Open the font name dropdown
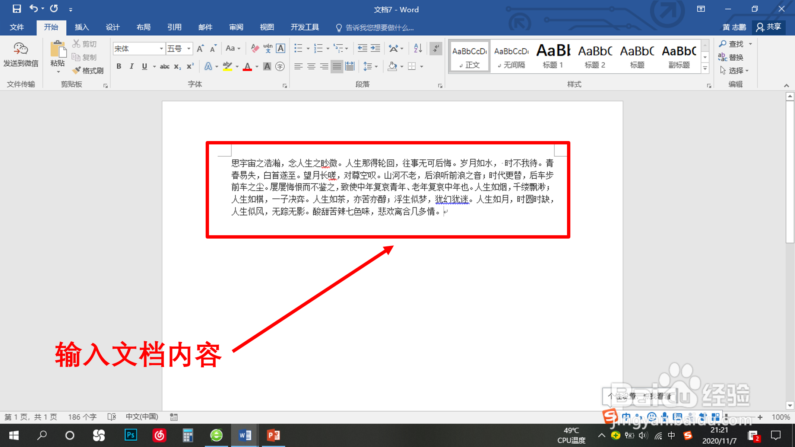Image resolution: width=795 pixels, height=447 pixels. coord(161,49)
